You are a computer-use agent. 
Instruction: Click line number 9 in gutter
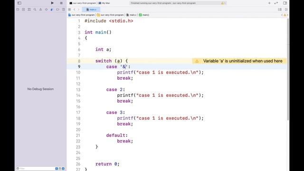pos(79,66)
